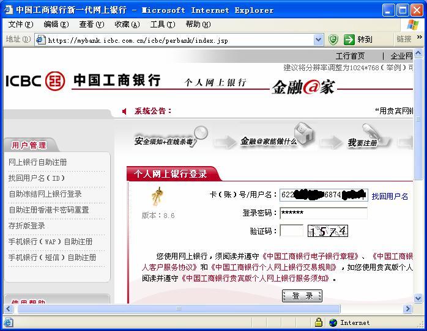This screenshot has height=331, width=427.
Task: Click the system announcement speaker icon
Action: click(124, 111)
